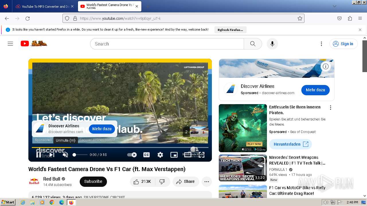The height and width of the screenshot is (206, 367).
Task: Like the video (213K)
Action: 142,182
